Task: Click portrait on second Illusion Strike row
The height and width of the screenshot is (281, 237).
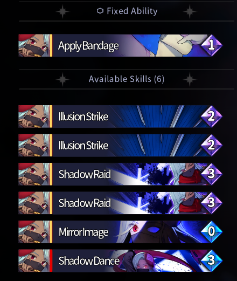Action: click(x=34, y=145)
